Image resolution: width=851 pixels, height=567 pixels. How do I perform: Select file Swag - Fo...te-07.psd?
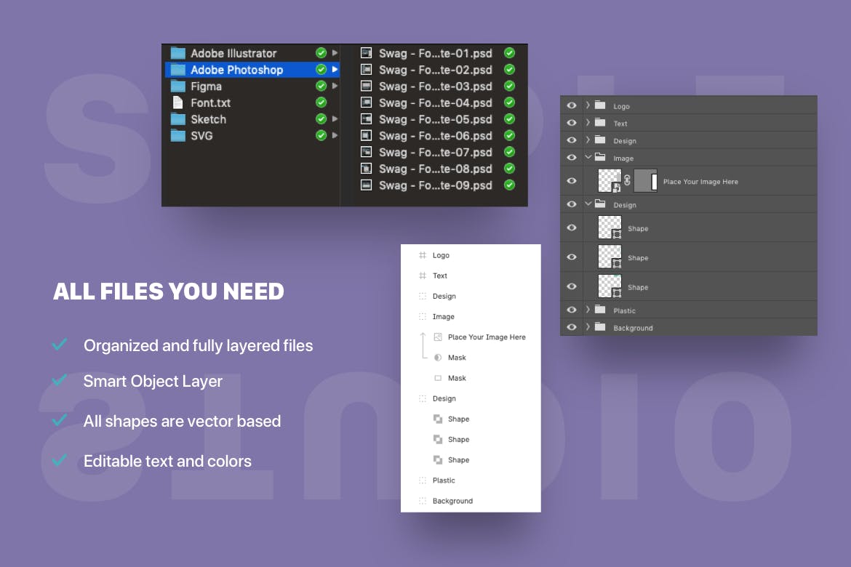[435, 153]
